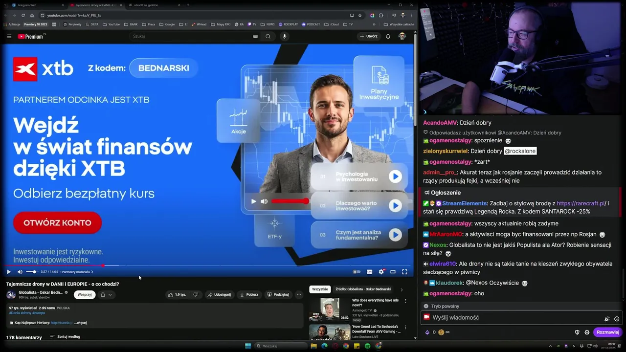626x352 pixels.
Task: Bookmark this page with the star icon
Action: 360,15
